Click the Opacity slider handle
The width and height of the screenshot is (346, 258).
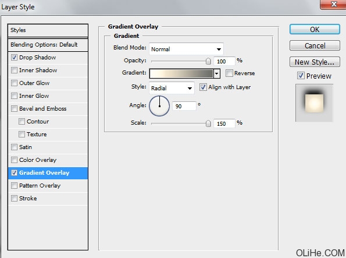(x=208, y=61)
